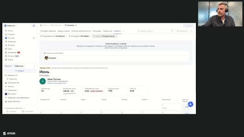Collapse the sidebar panel icon
The image size is (244, 137).
click(x=34, y=25)
